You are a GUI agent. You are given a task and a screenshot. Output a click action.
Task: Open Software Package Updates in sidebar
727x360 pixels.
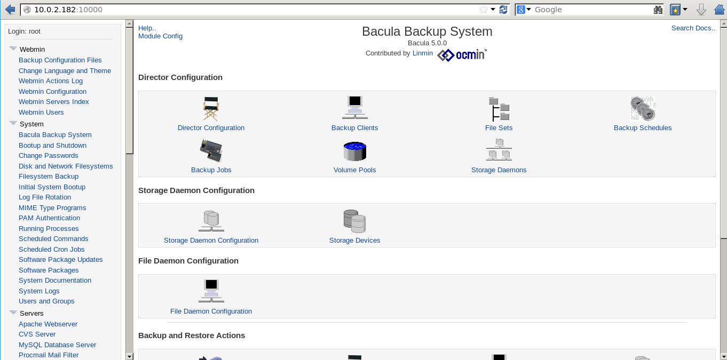pos(60,260)
